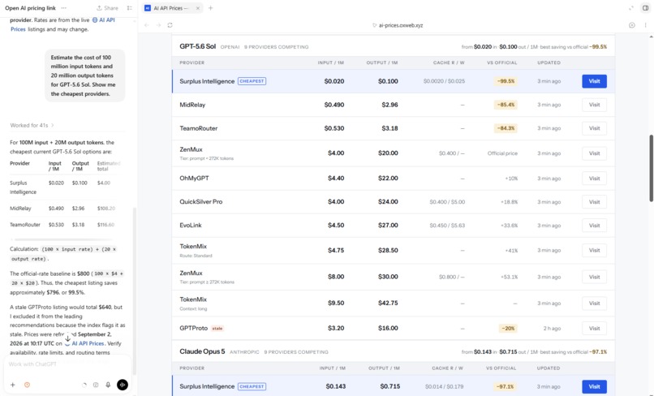Open a new browser tab with plus

pyautogui.click(x=211, y=8)
